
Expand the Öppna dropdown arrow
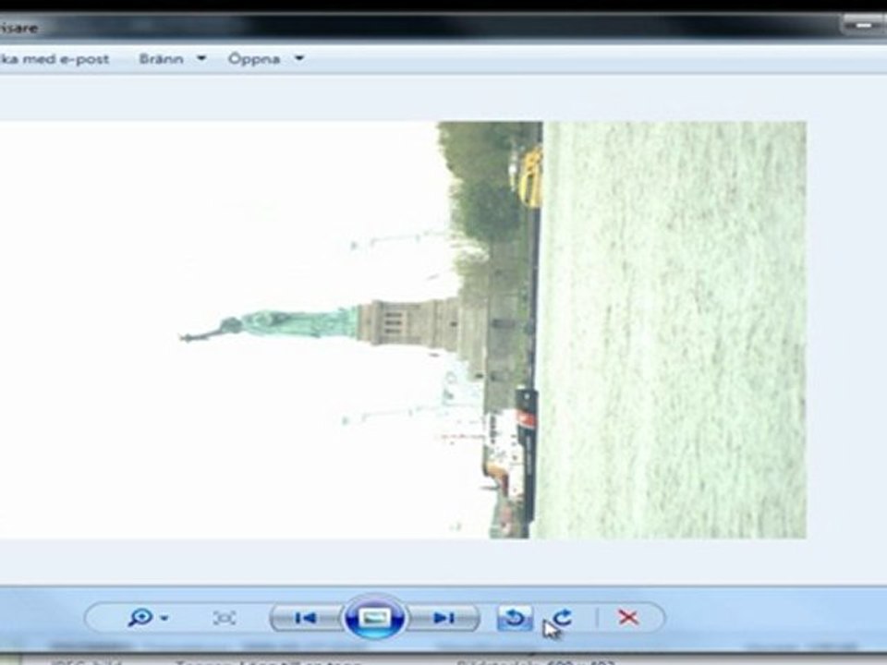click(299, 58)
